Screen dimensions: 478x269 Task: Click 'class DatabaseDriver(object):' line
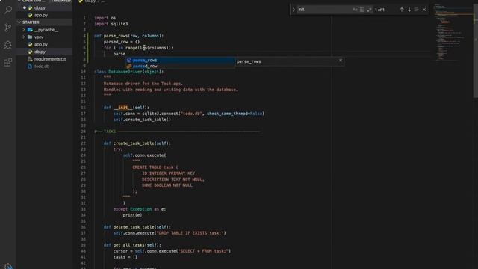[128, 72]
